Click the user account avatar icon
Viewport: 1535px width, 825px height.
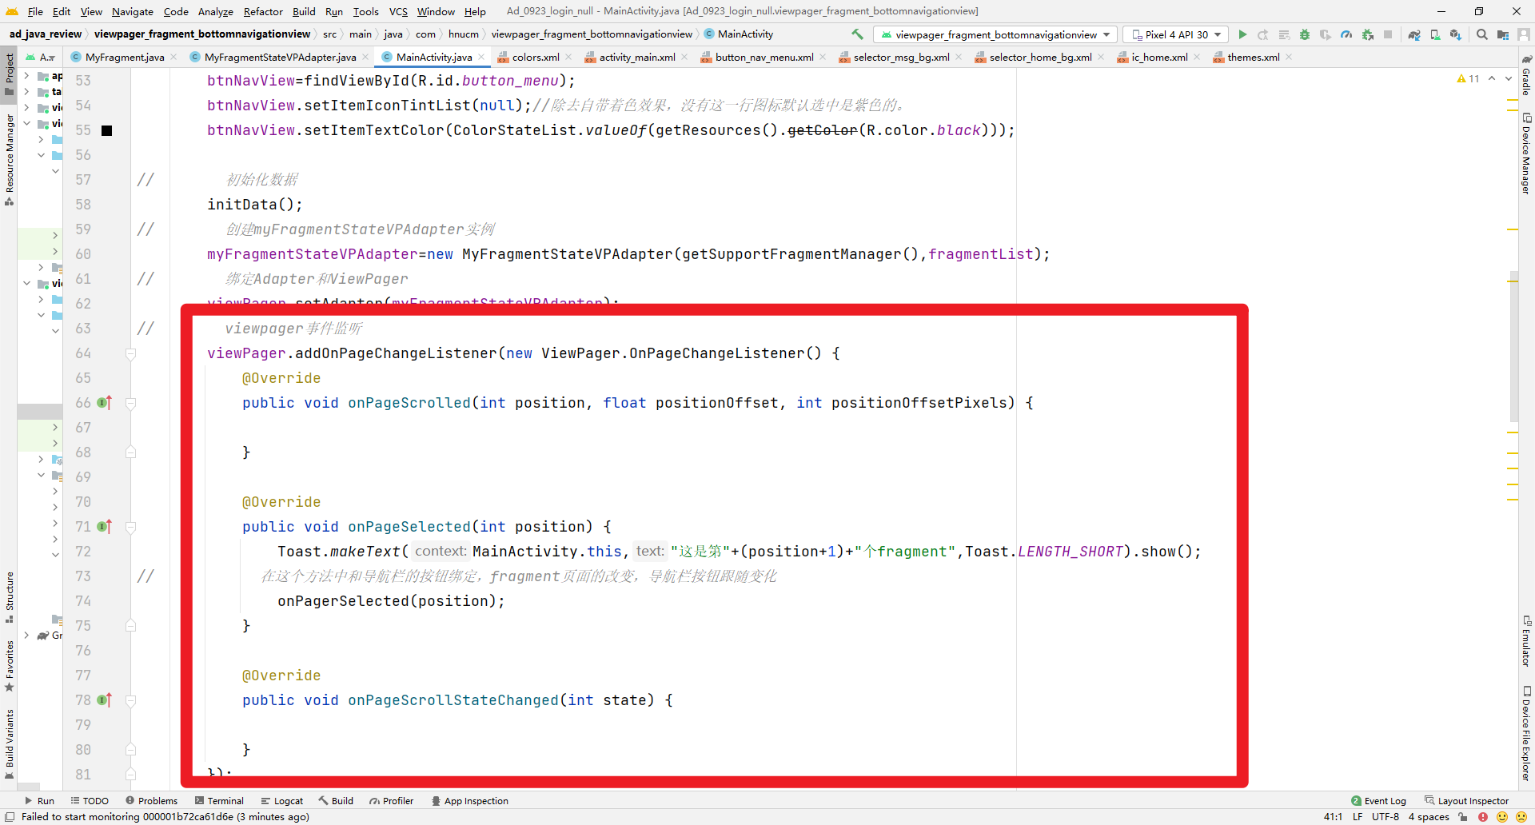(x=1524, y=34)
